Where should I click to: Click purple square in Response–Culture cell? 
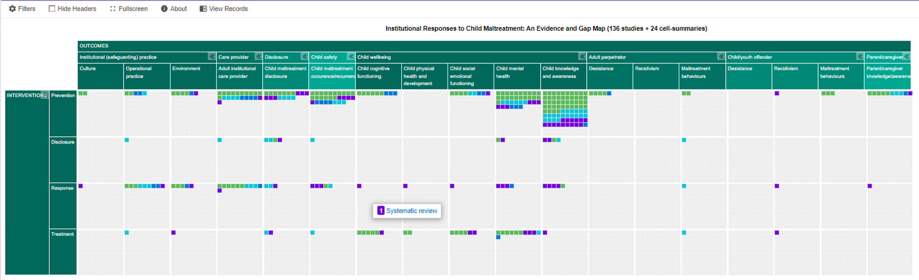tap(81, 186)
